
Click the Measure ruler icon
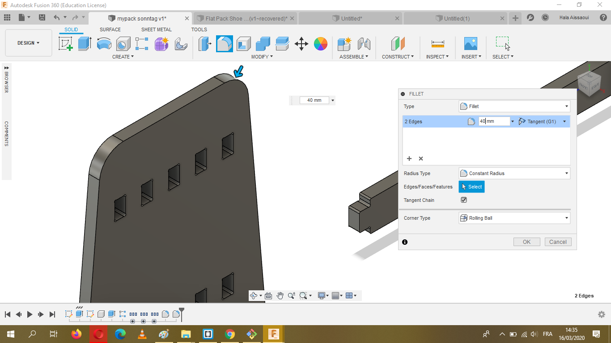pos(437,44)
